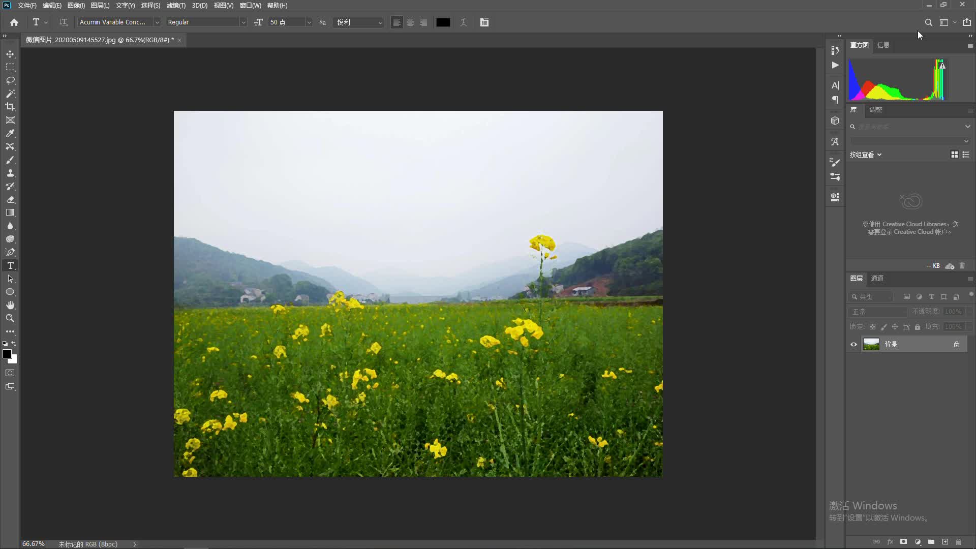Click the Home icon in options bar
Image resolution: width=976 pixels, height=549 pixels.
[14, 22]
